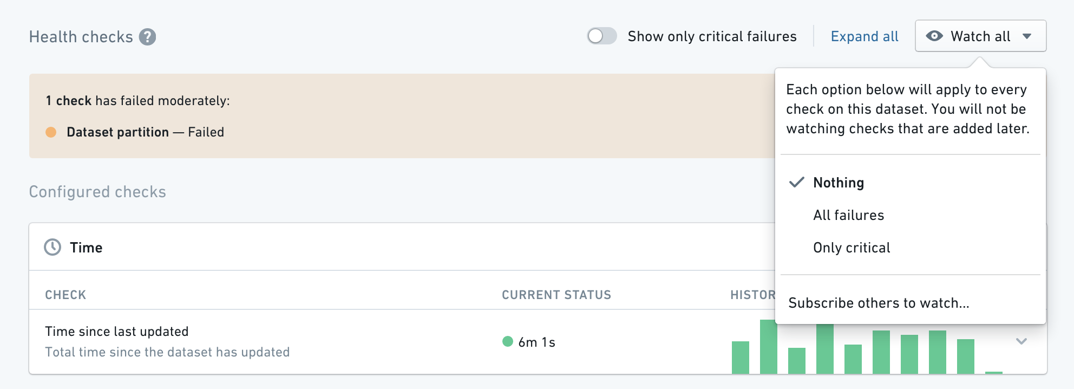1074x389 pixels.
Task: Click the Expand all link
Action: click(x=864, y=36)
